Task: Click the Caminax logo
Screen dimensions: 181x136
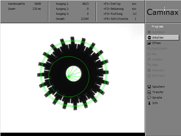Action: click(163, 12)
